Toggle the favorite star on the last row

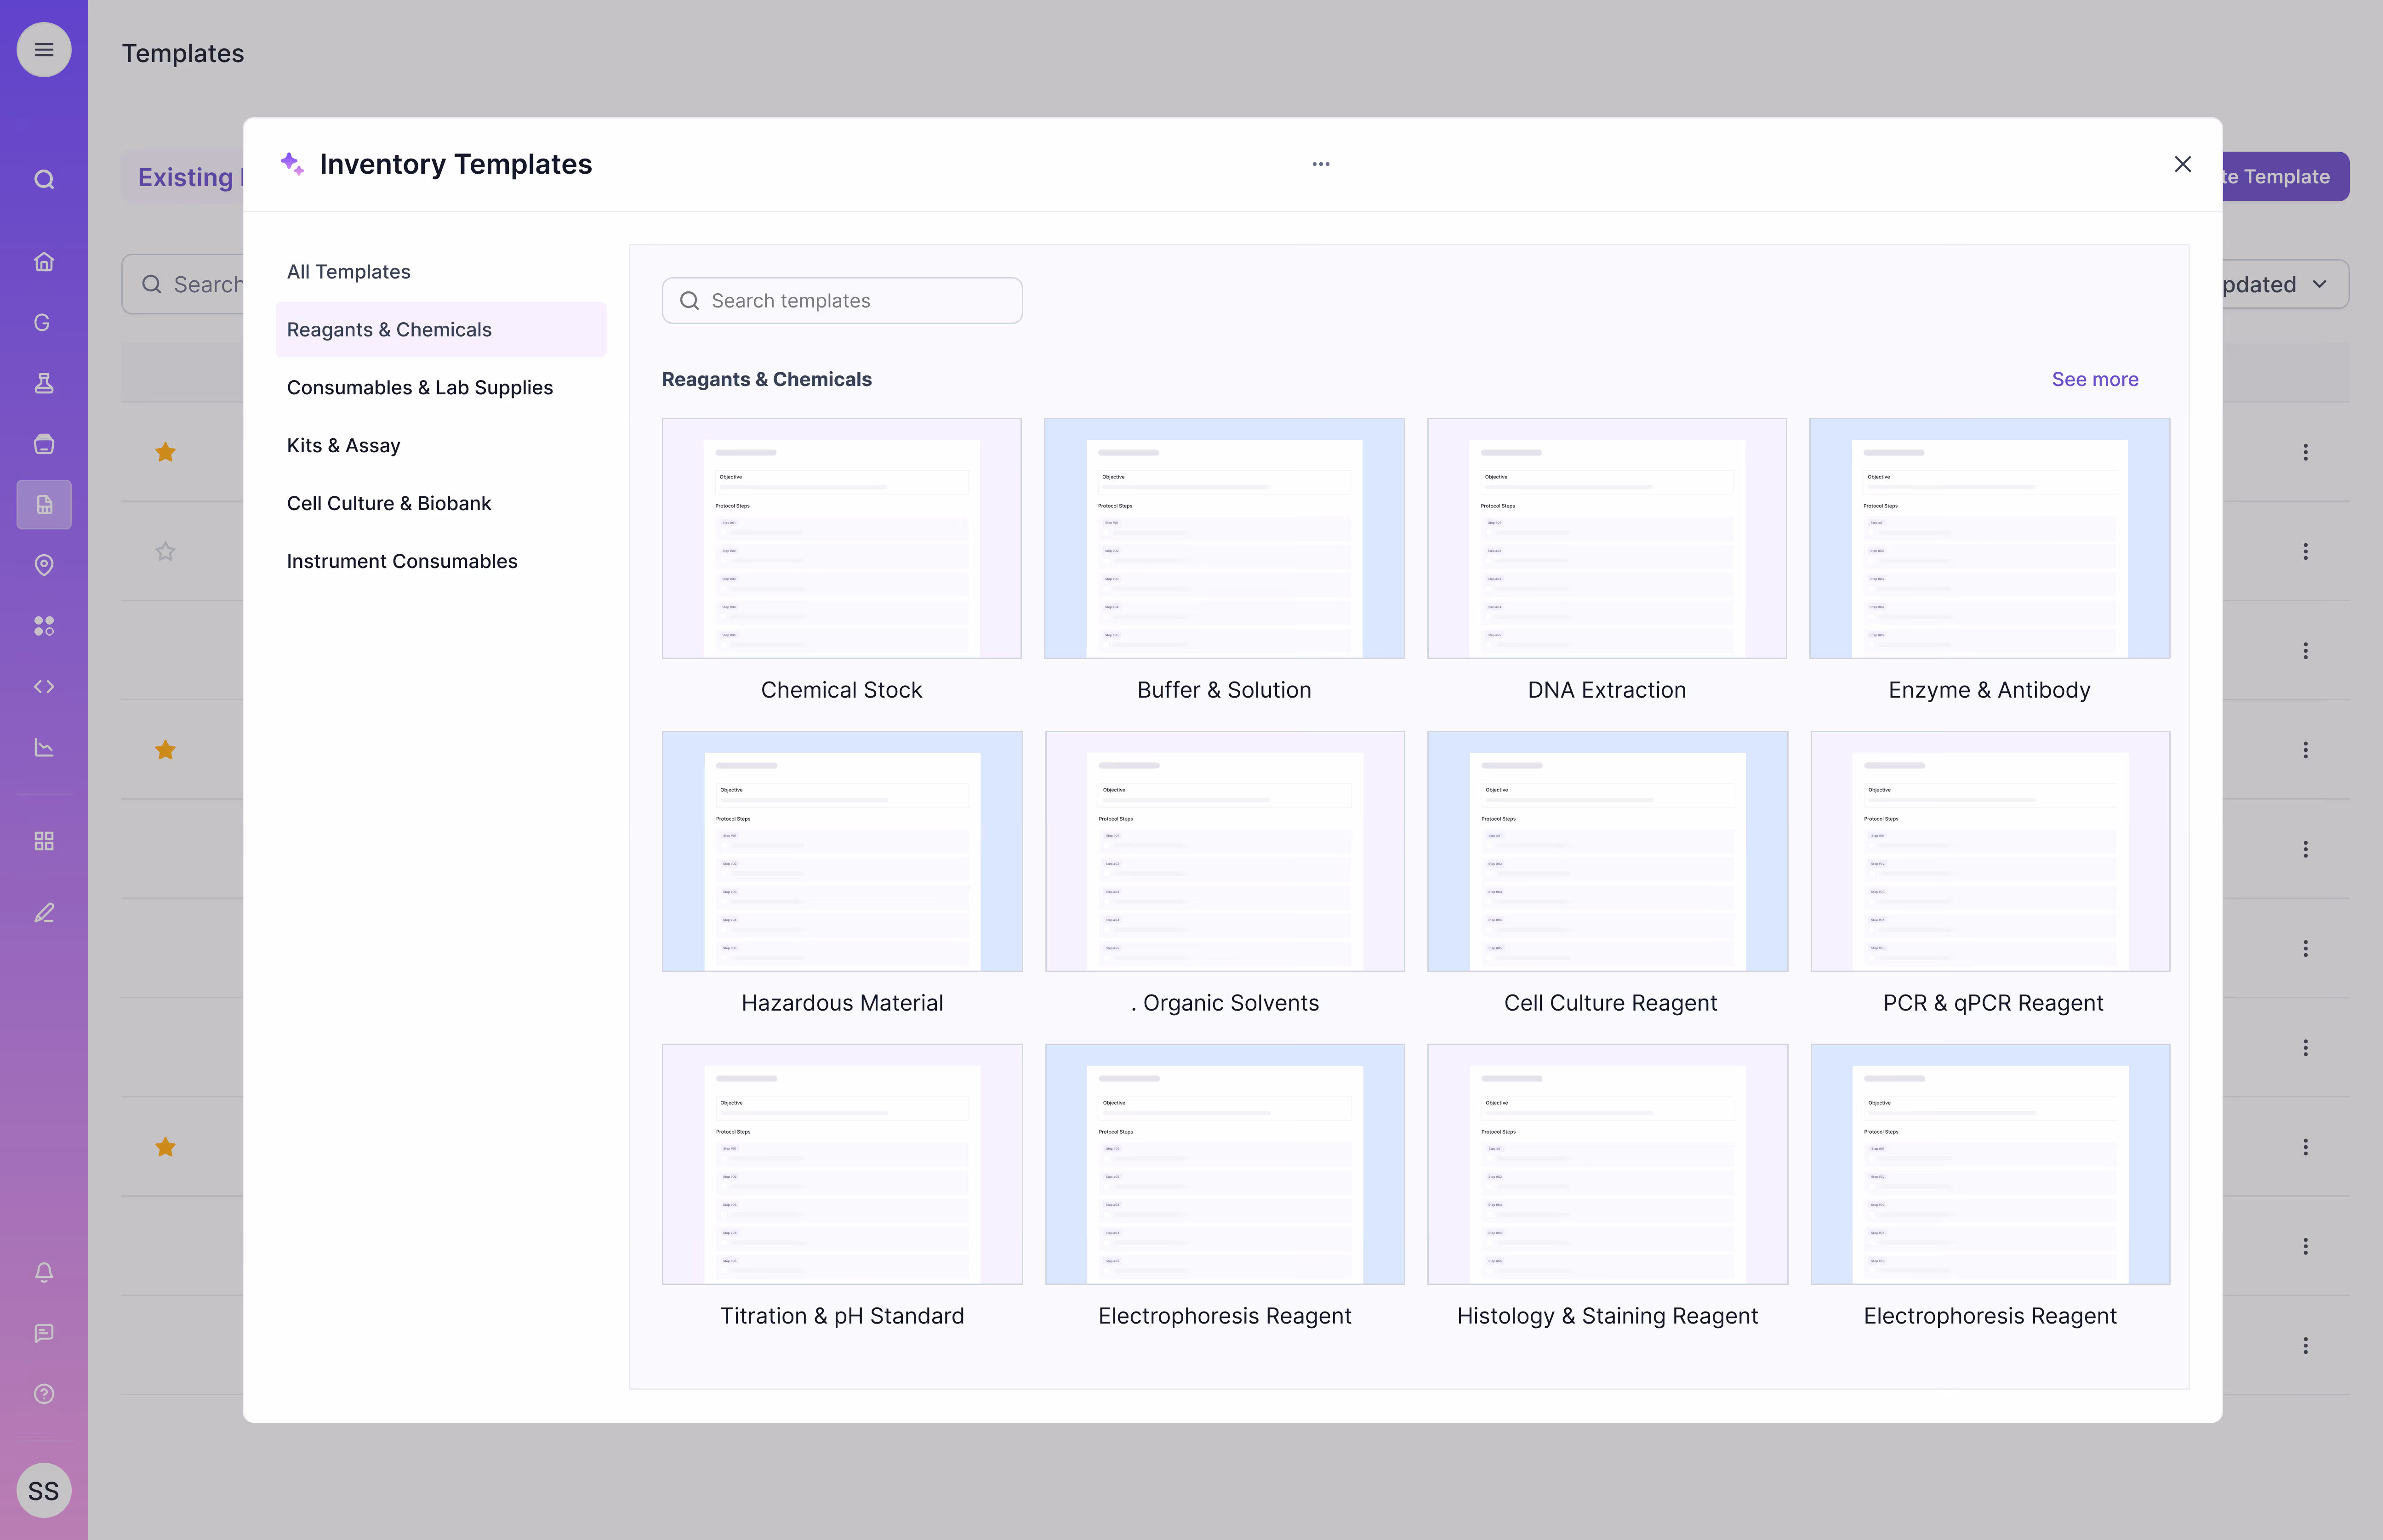pos(165,1147)
